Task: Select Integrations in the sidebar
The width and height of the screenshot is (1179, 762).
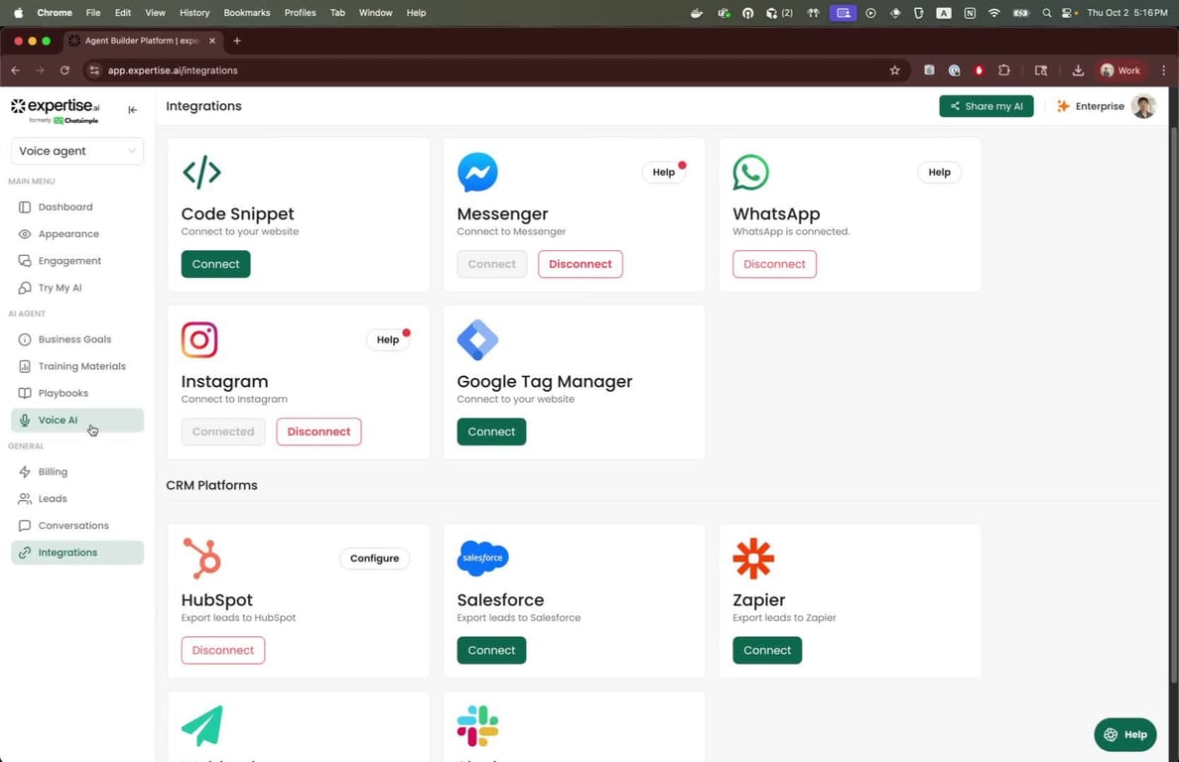Action: 76,553
